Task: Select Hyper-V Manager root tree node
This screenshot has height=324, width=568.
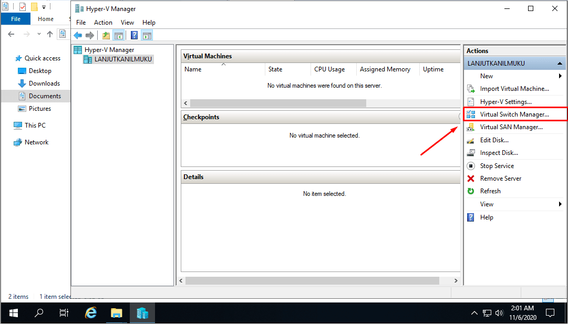Action: coord(109,49)
